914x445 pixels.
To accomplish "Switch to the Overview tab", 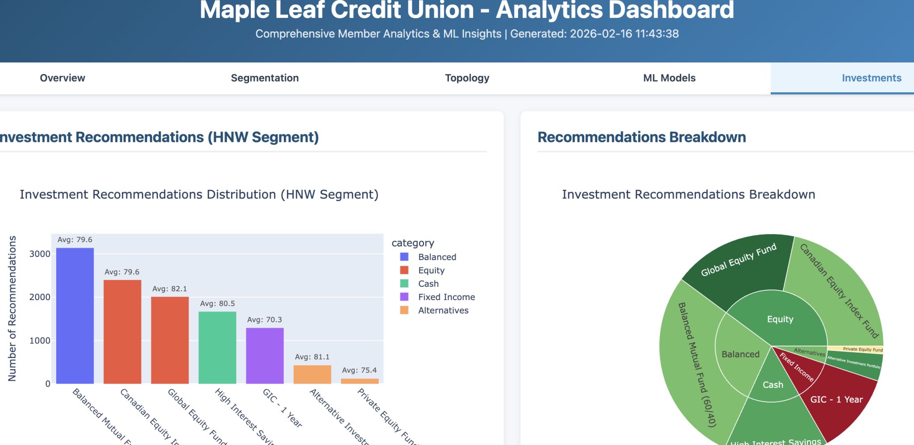I will (x=62, y=78).
